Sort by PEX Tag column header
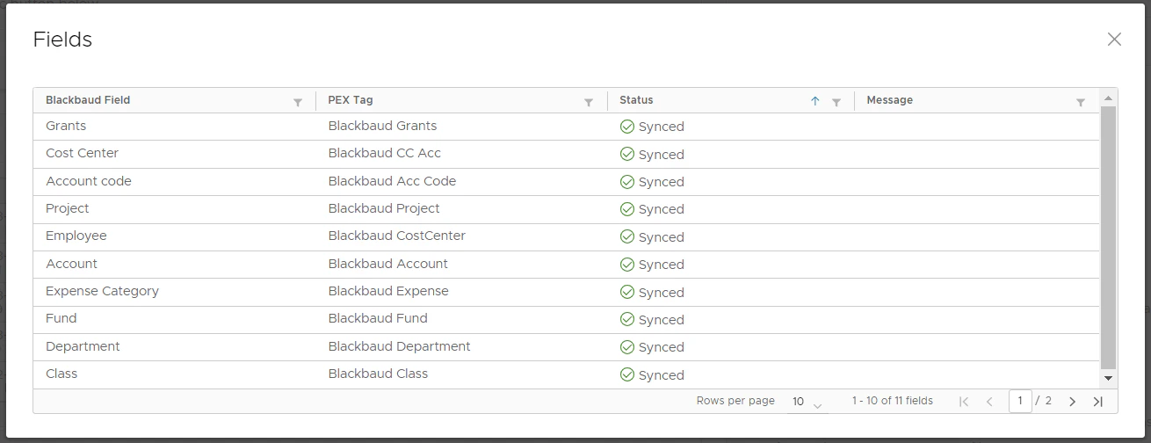This screenshot has height=443, width=1151. coord(351,100)
